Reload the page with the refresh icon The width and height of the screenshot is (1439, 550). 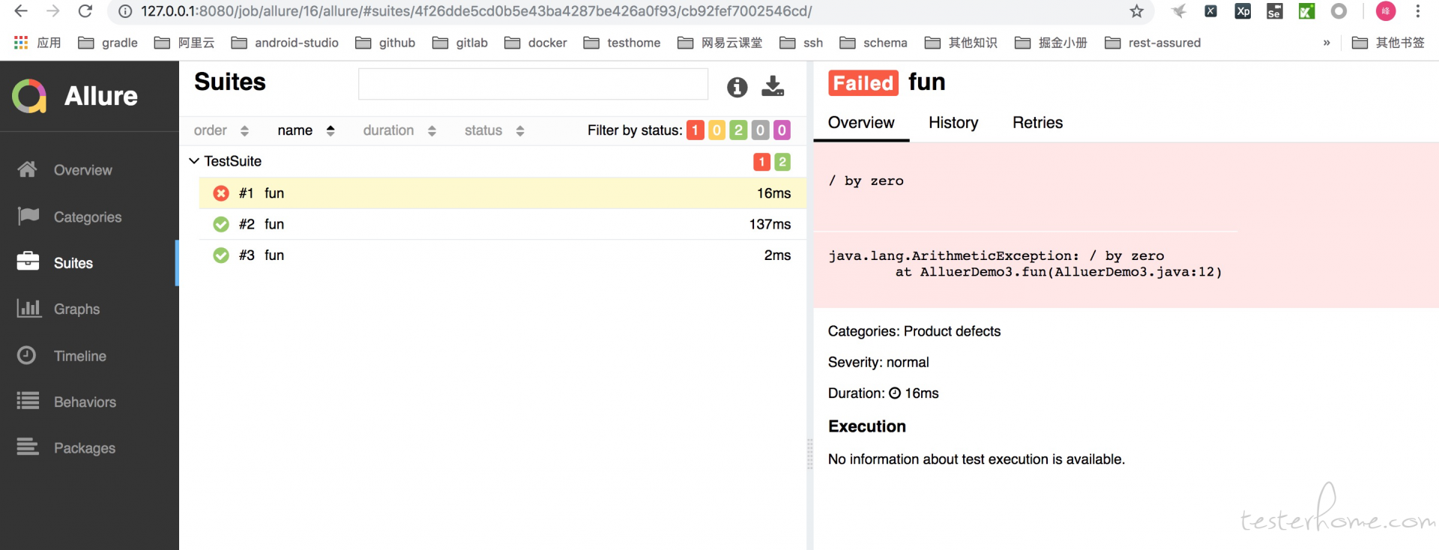[85, 11]
